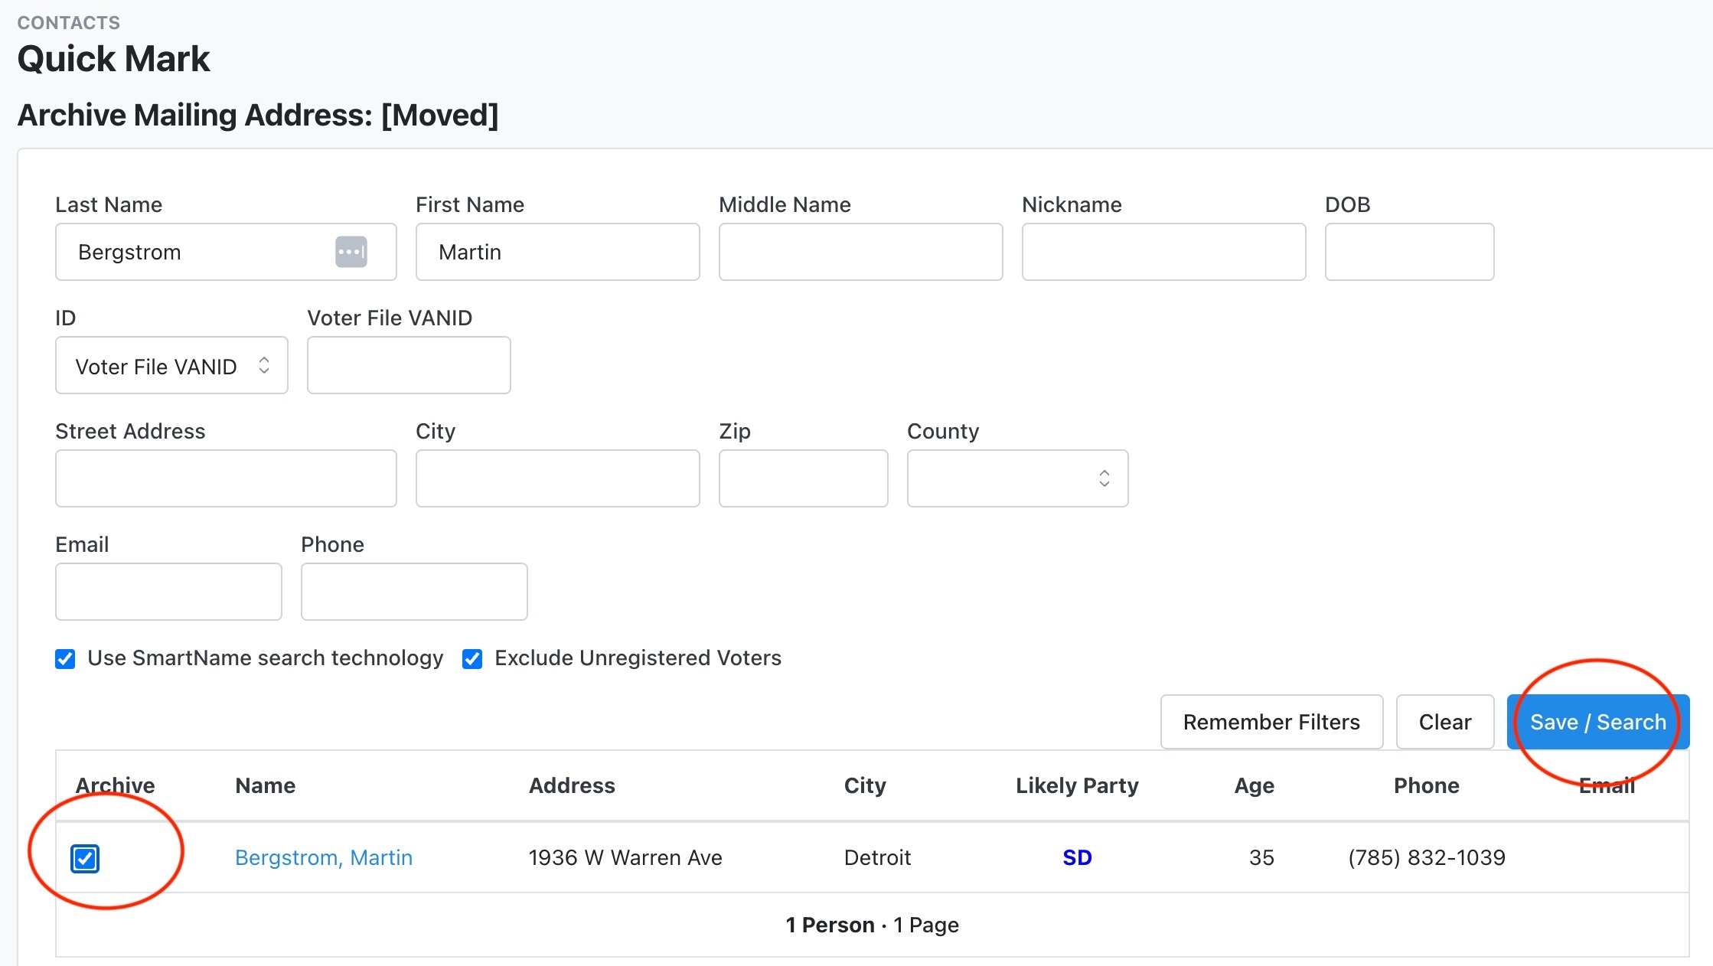Click Remember Filters button

tap(1271, 722)
